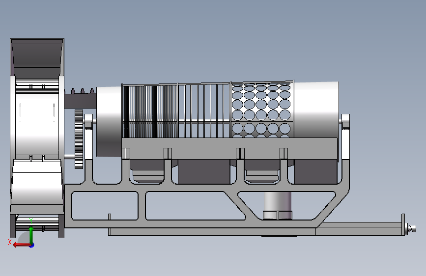Select the spur gear beside the drum
Image resolution: width=426 pixels, height=276 pixels.
click(x=79, y=139)
